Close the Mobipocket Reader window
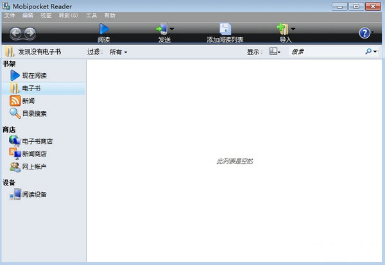The image size is (385, 265). [373, 6]
